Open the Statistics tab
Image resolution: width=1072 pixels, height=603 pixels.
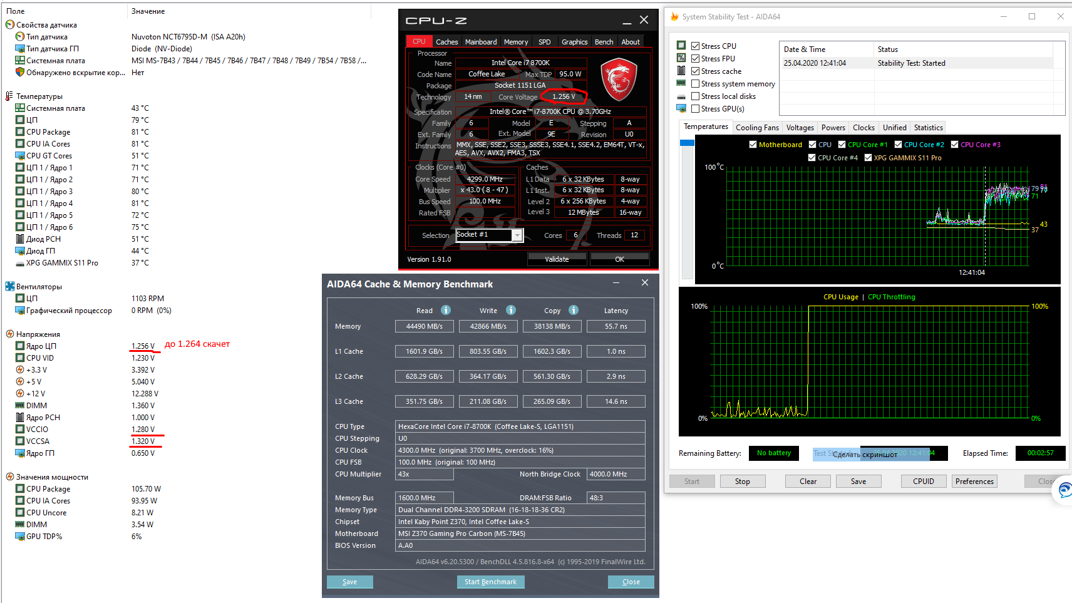928,128
